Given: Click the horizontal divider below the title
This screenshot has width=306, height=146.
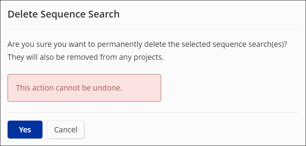Looking at the screenshot, I should [153, 29].
